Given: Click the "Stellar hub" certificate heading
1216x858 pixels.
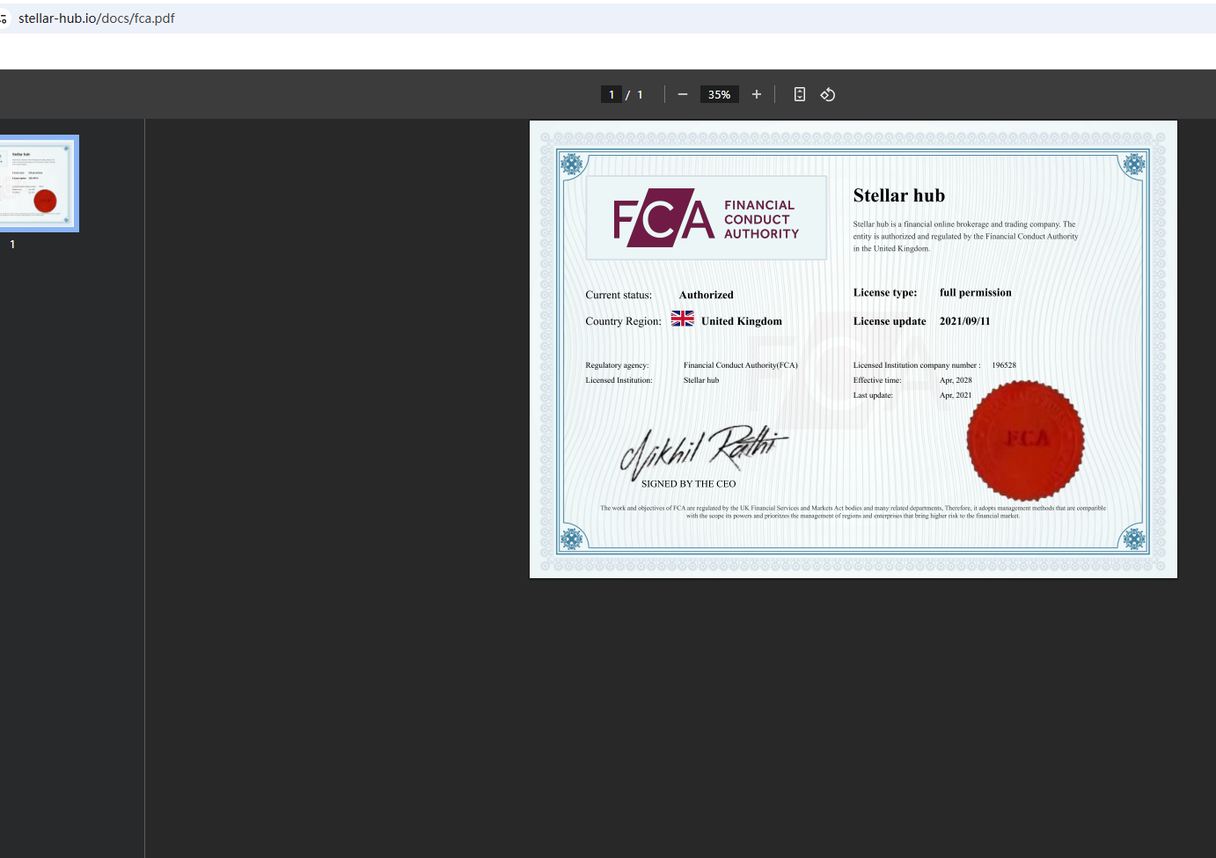Looking at the screenshot, I should click(x=899, y=195).
